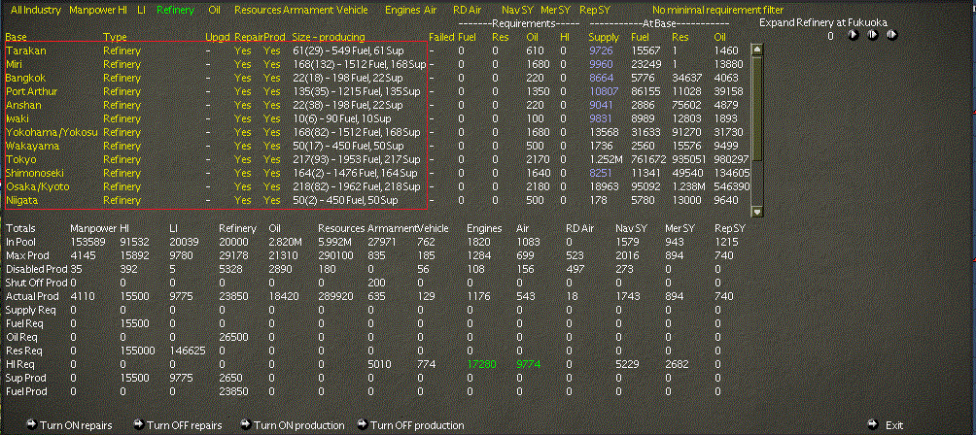Image resolution: width=976 pixels, height=435 pixels.
Task: Filter list by Mer SY
Action: coord(555,10)
